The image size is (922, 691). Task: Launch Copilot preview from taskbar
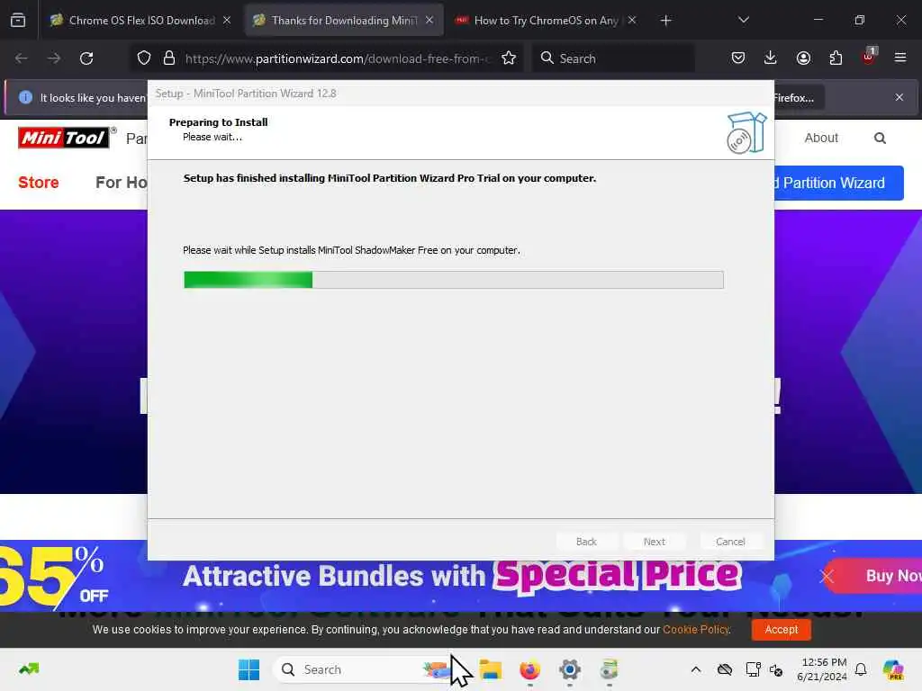tap(893, 669)
